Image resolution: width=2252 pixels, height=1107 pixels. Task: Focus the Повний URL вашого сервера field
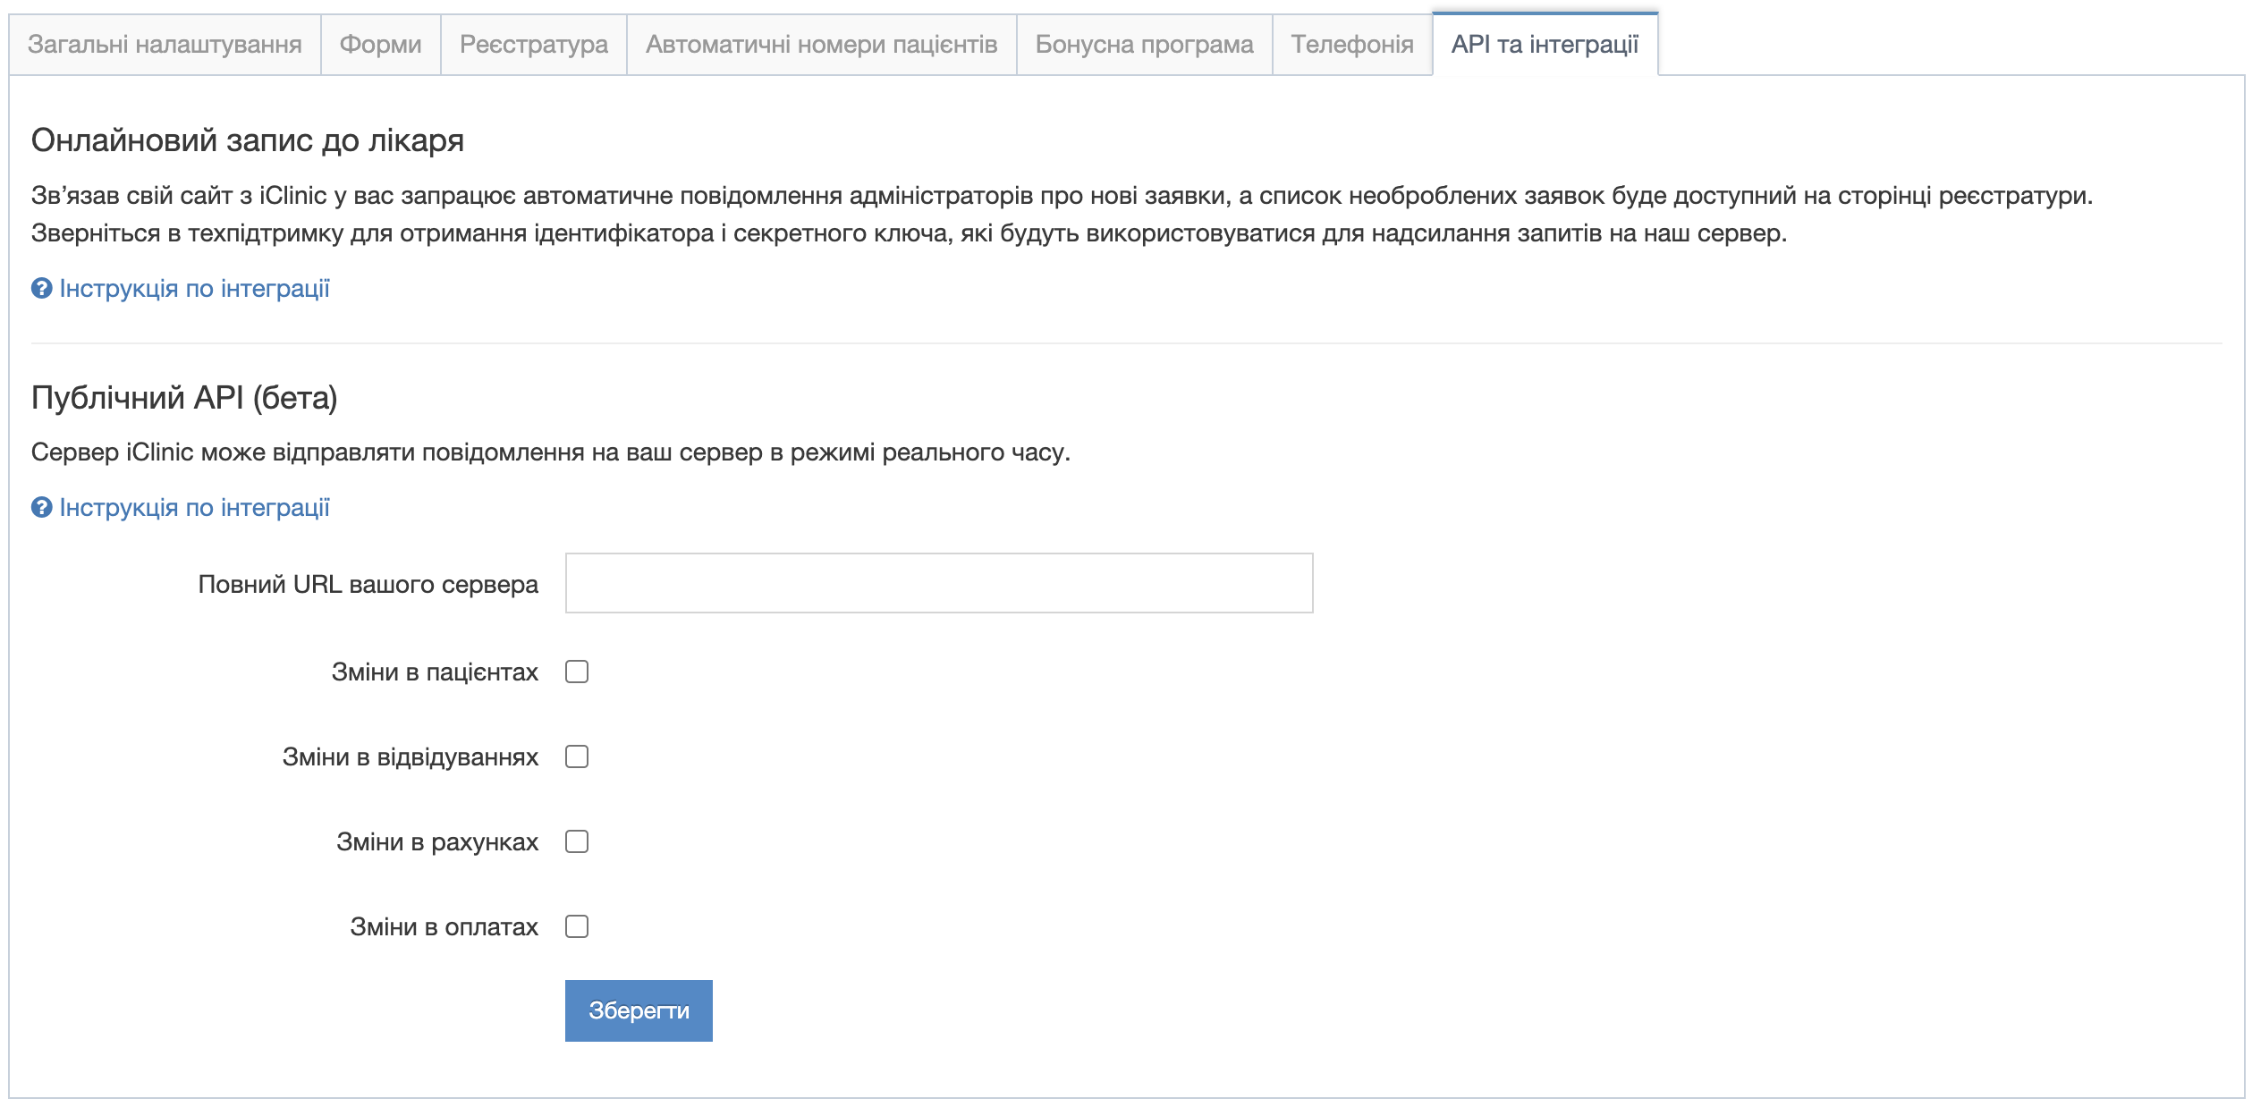[x=939, y=583]
